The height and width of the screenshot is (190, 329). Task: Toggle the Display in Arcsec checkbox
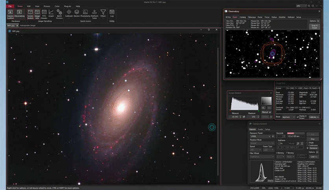298,117
